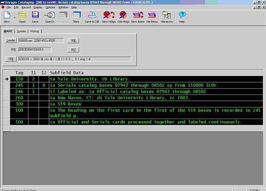Screen dimensions: 266x191
Task: Click tag cell 110
Action: coord(19,79)
